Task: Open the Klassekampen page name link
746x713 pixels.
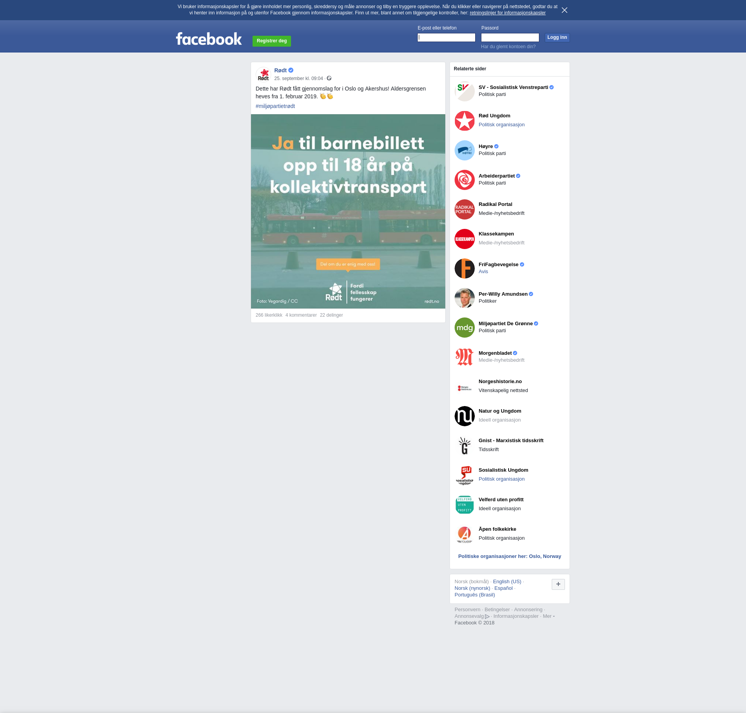Action: click(496, 234)
